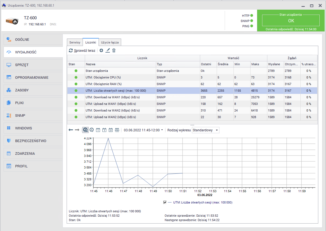
Task: Go to previous time range arrow
Action: (x=71, y=130)
